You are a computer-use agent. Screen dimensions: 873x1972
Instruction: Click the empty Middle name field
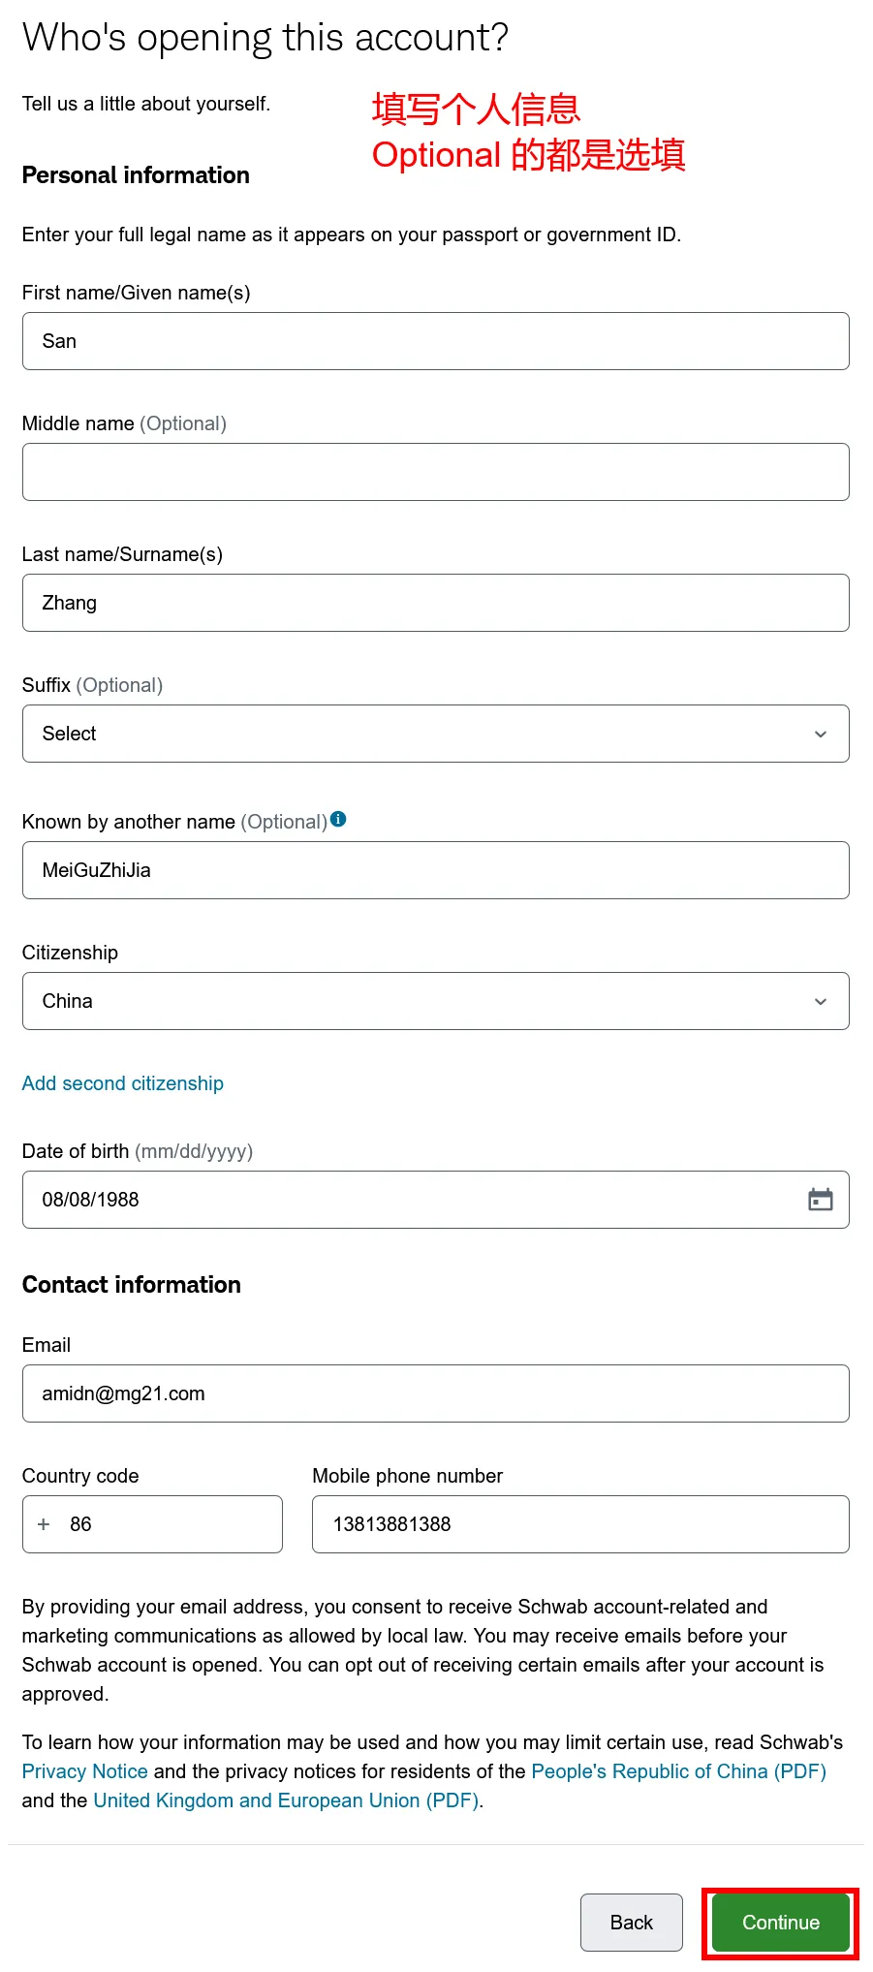435,472
